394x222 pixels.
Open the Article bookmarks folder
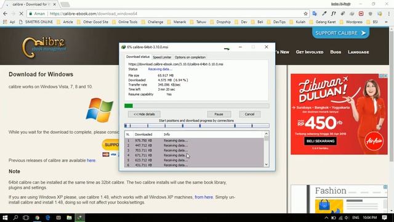65,22
